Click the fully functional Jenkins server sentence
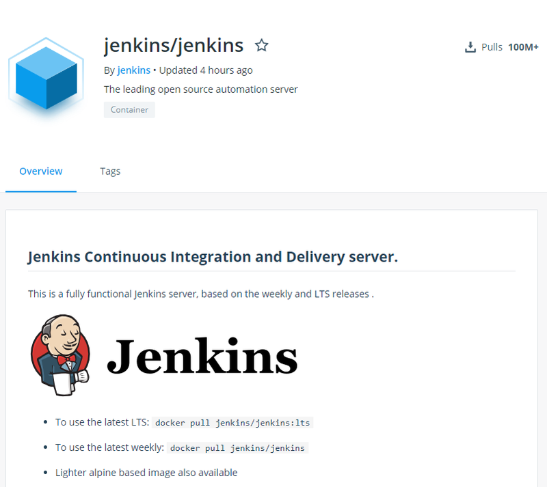Screen dimensions: 547x487 tap(201, 294)
